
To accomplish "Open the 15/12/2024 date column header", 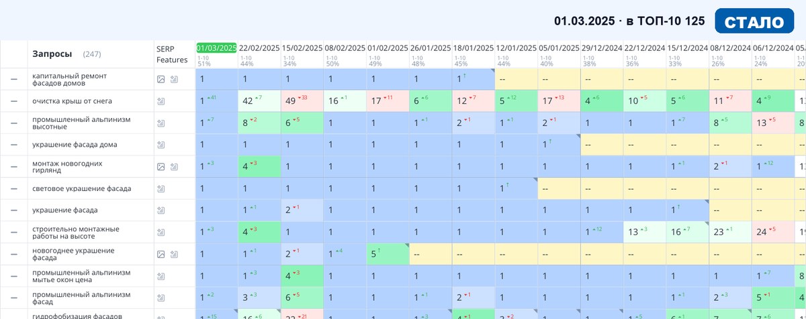I will point(688,48).
